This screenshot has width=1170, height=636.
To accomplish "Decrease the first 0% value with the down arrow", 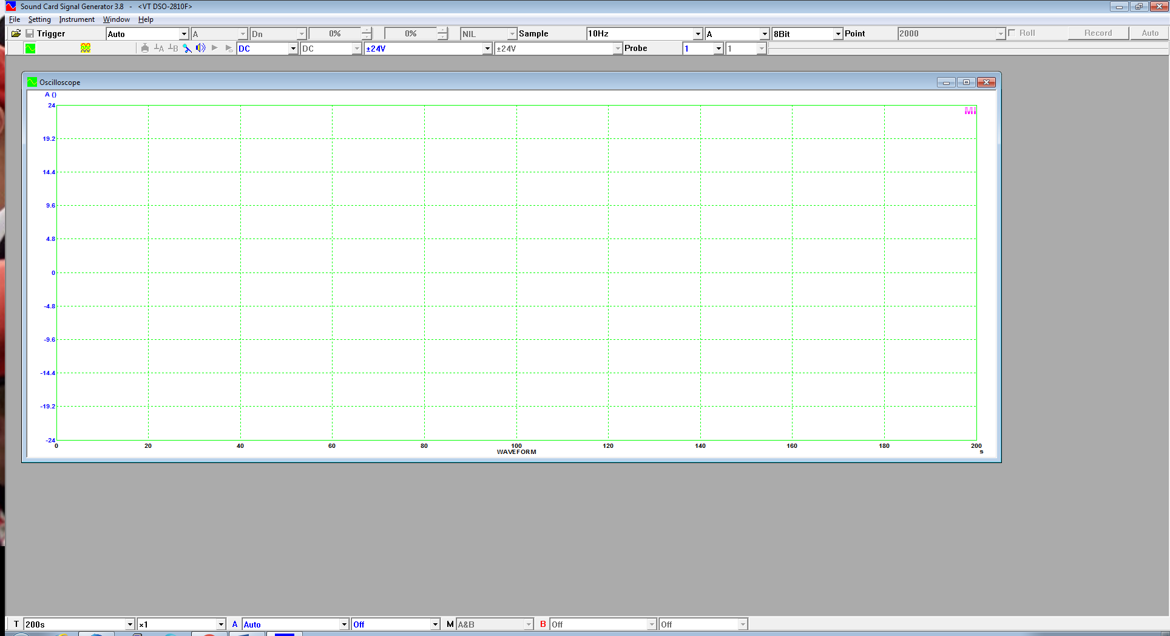I will pos(367,37).
